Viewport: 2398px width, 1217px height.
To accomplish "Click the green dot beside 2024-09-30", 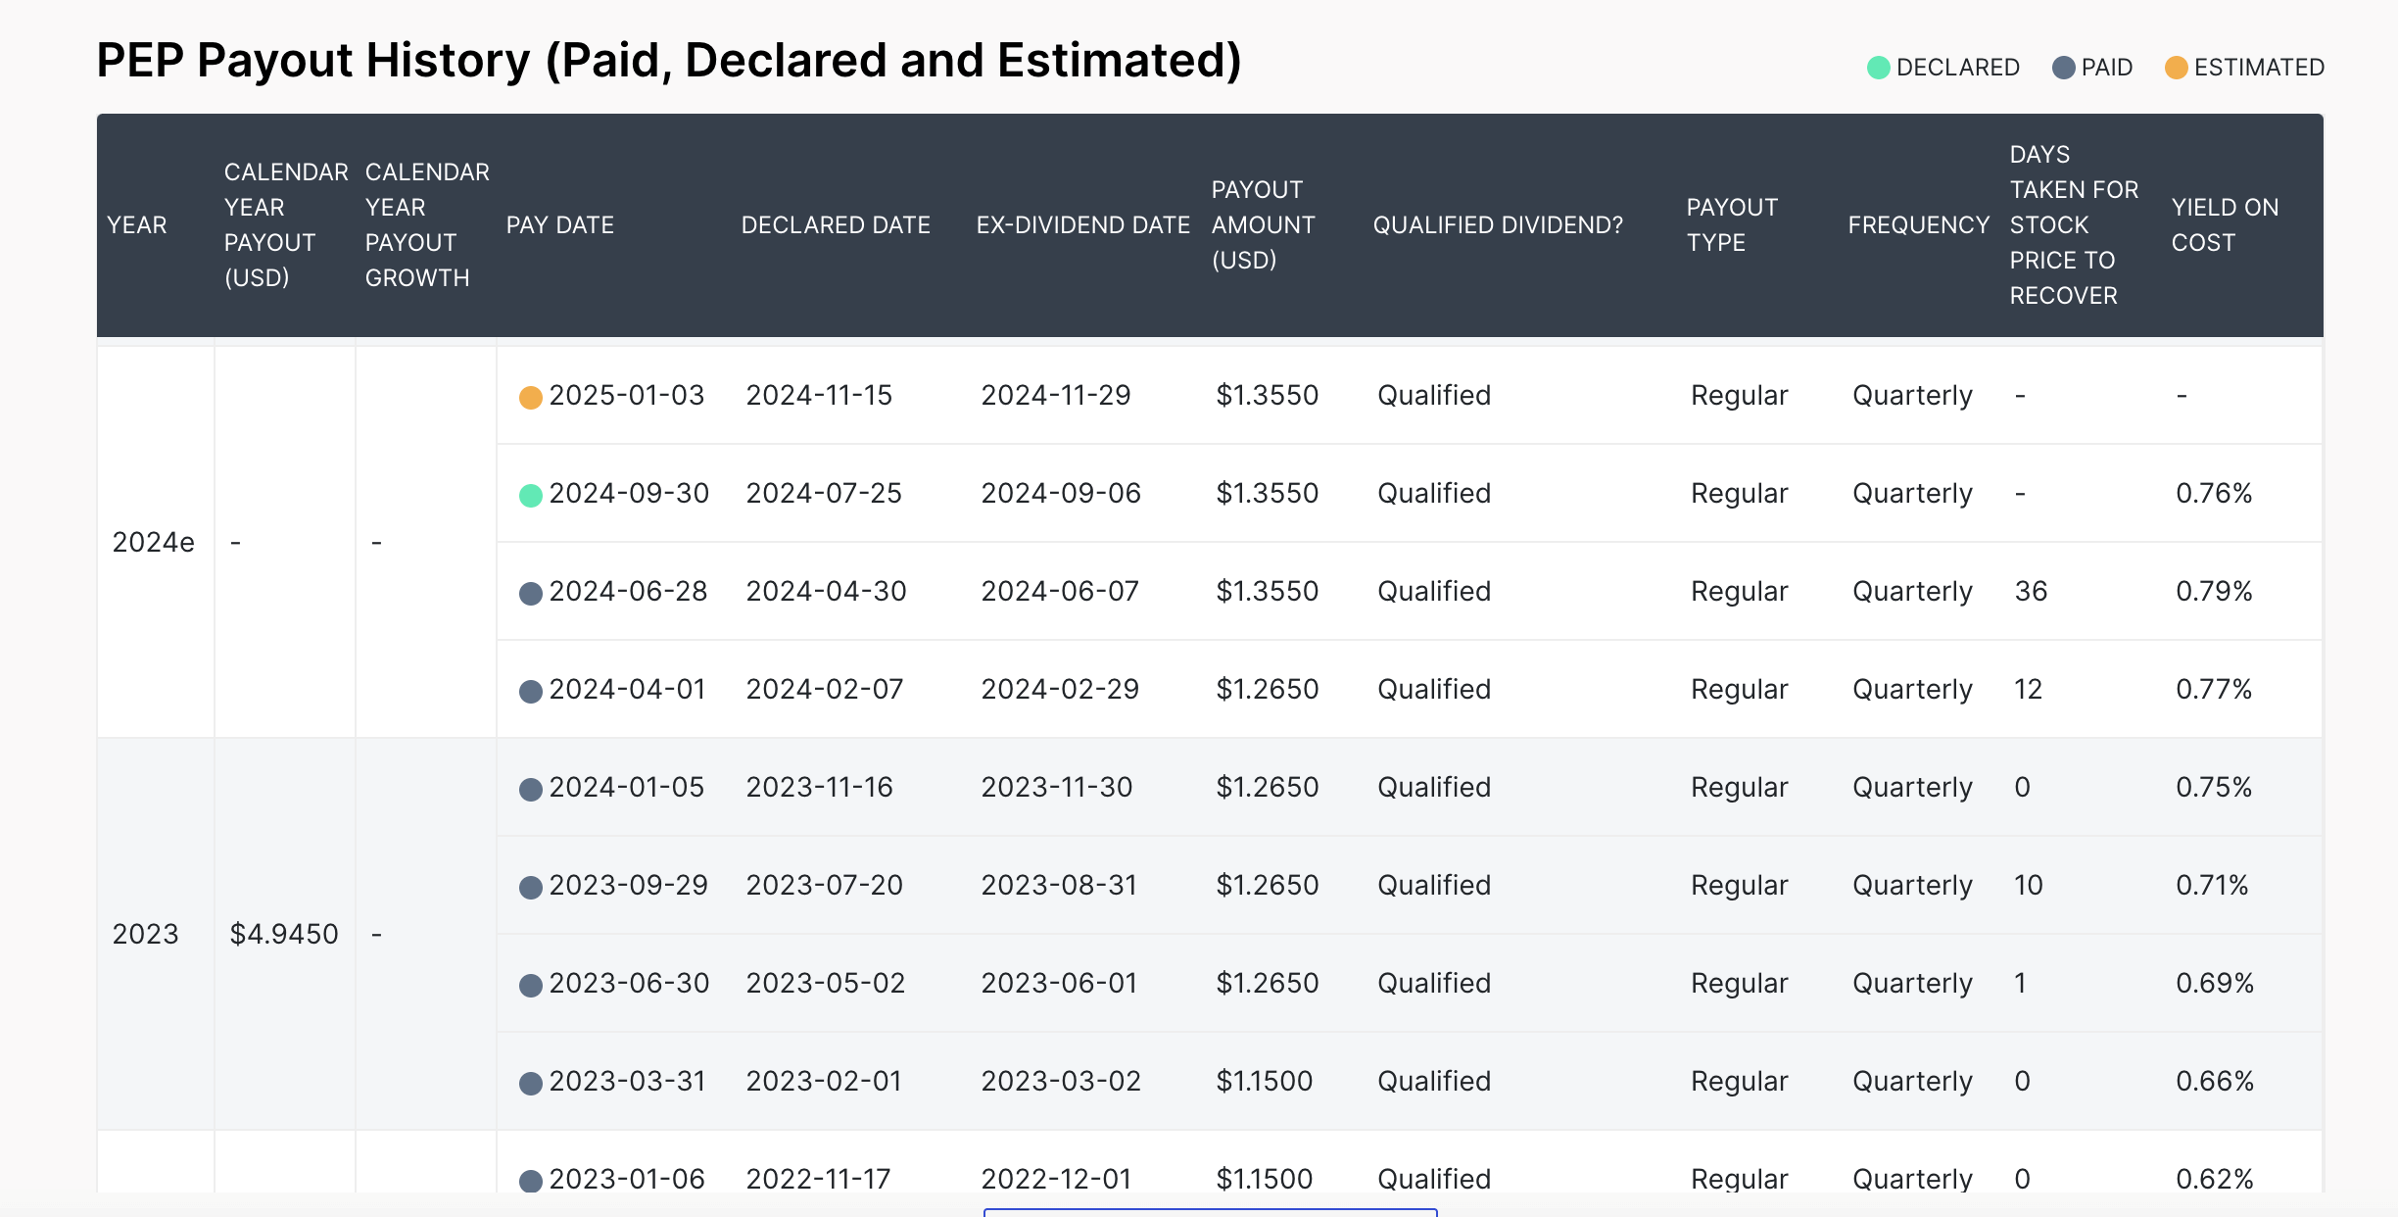I will point(530,495).
